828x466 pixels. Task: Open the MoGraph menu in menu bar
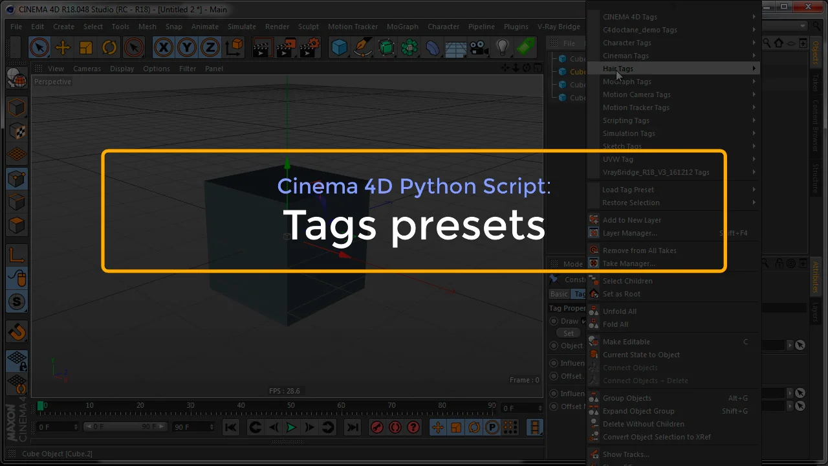(x=402, y=27)
